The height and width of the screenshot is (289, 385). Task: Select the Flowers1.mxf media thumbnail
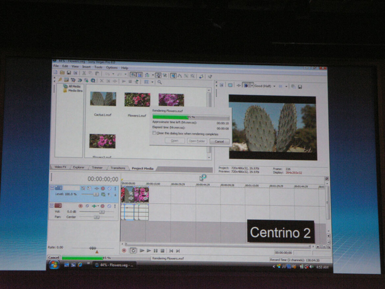click(137, 100)
